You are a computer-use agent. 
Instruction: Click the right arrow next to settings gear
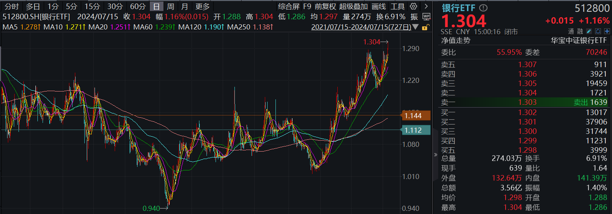(426, 6)
